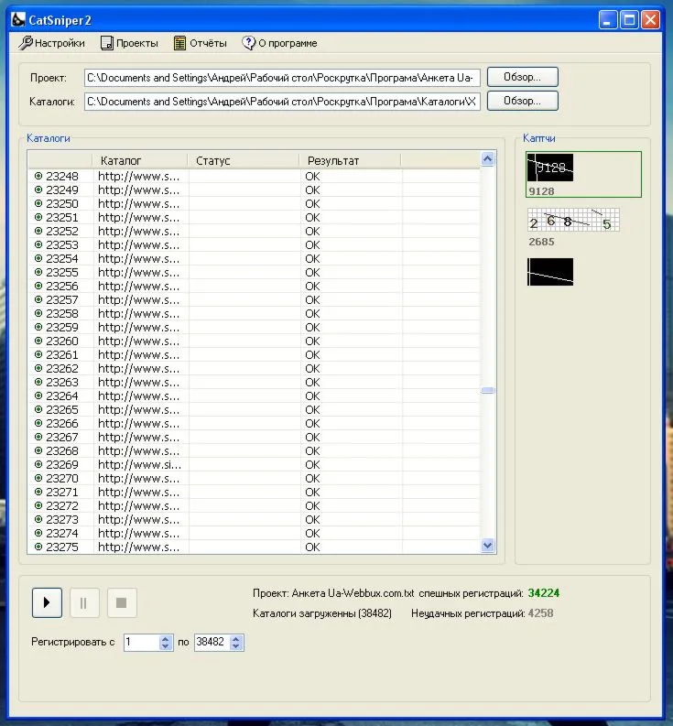Click the Проект path input field

(x=282, y=77)
